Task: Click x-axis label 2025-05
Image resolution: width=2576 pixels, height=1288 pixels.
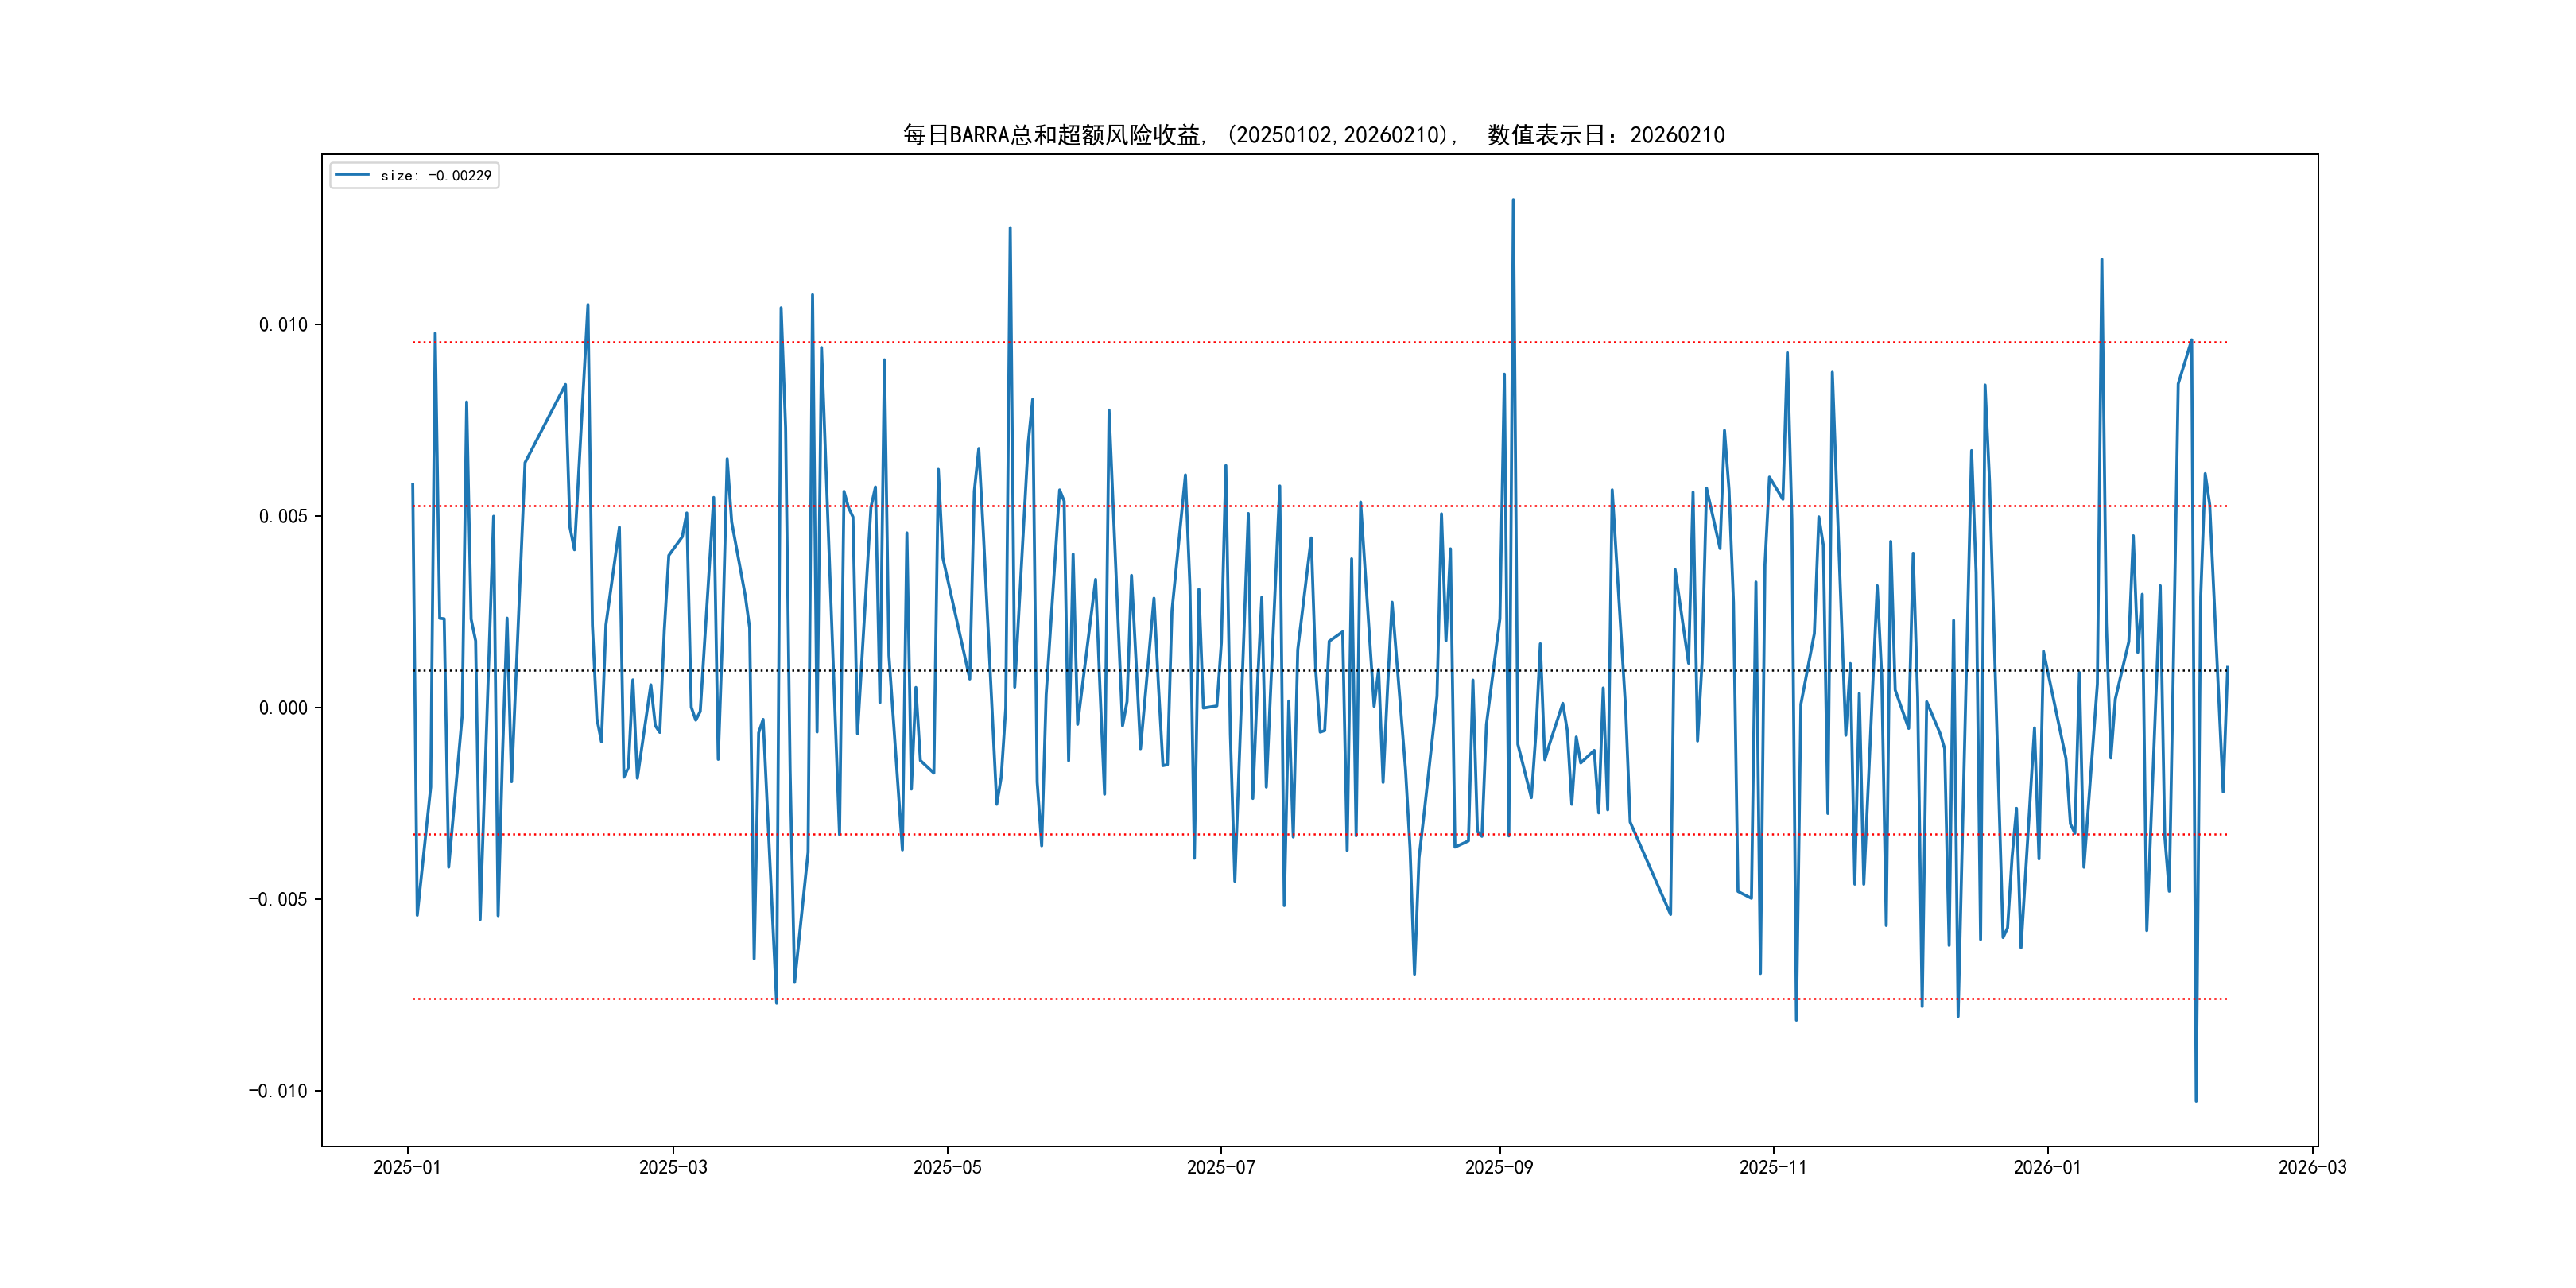Action: (x=947, y=1167)
